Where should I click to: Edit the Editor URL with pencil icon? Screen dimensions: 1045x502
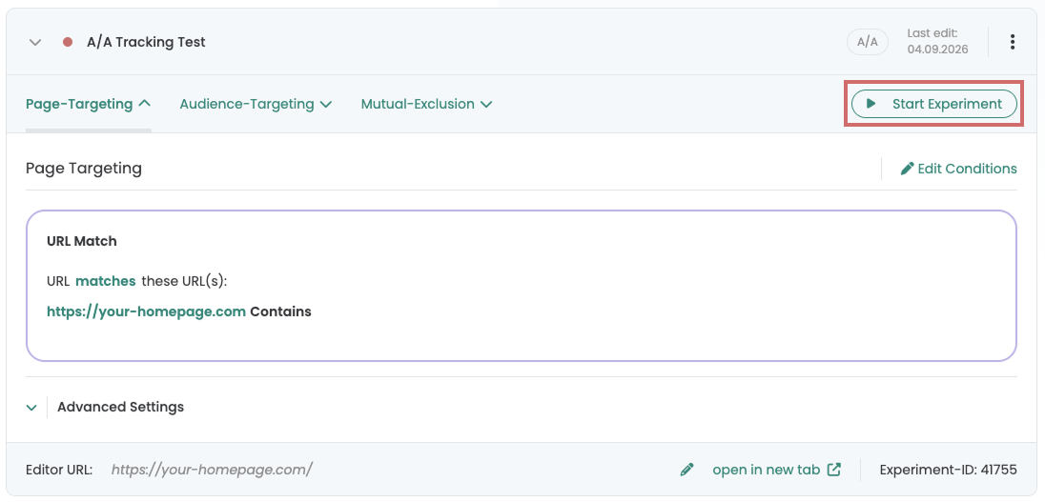(x=686, y=470)
